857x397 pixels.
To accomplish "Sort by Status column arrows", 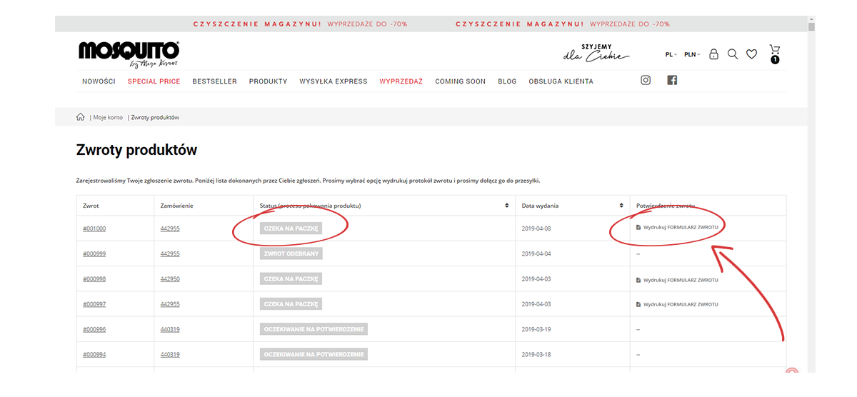I will click(507, 206).
